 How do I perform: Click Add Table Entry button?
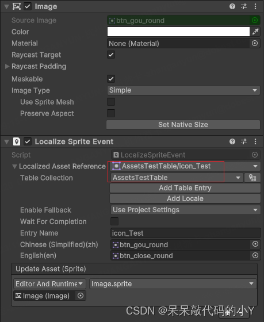pos(185,188)
